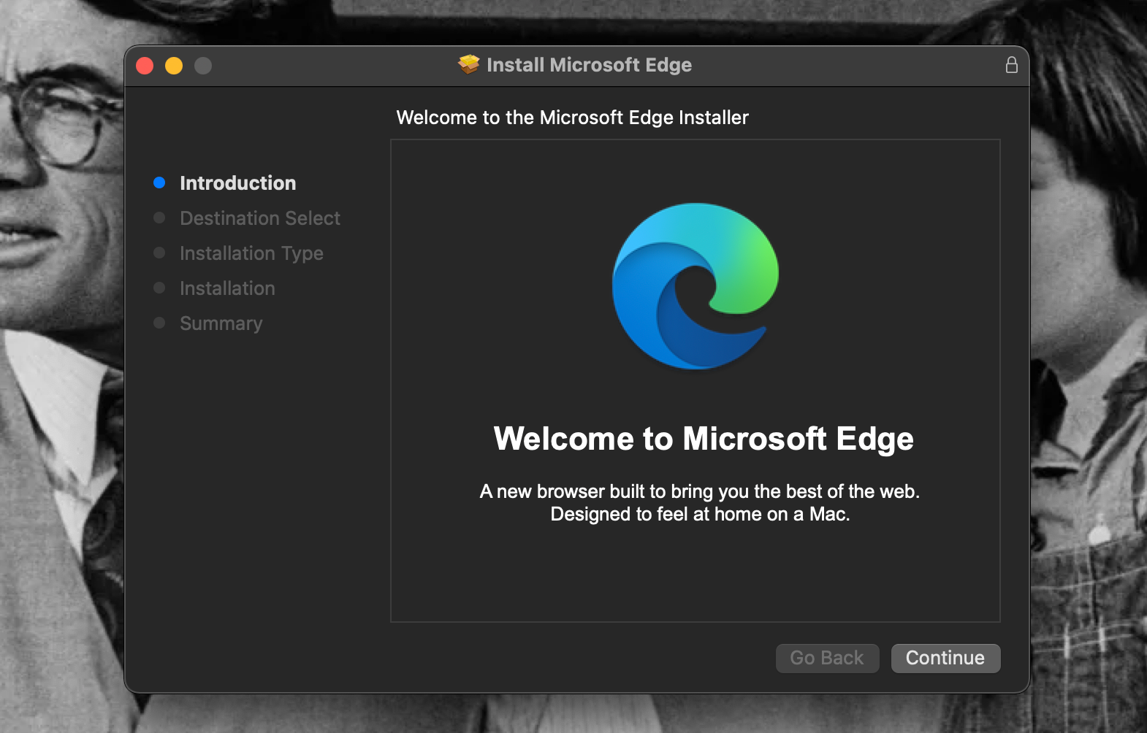Click the package box icon in title bar
1147x733 pixels.
pyautogui.click(x=468, y=65)
